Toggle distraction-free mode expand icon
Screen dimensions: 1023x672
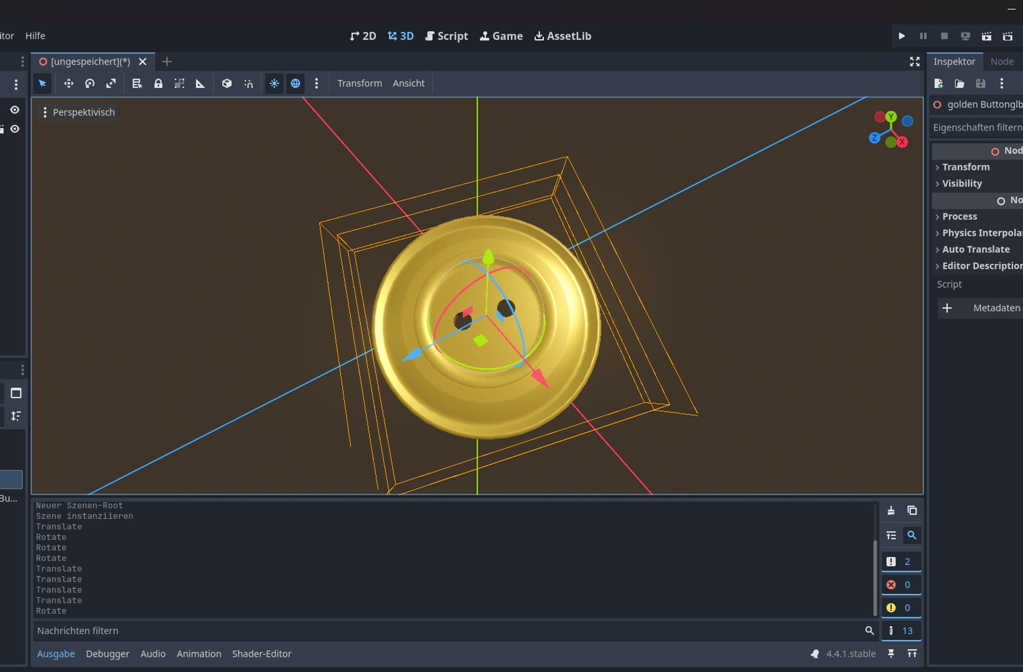pyautogui.click(x=915, y=62)
